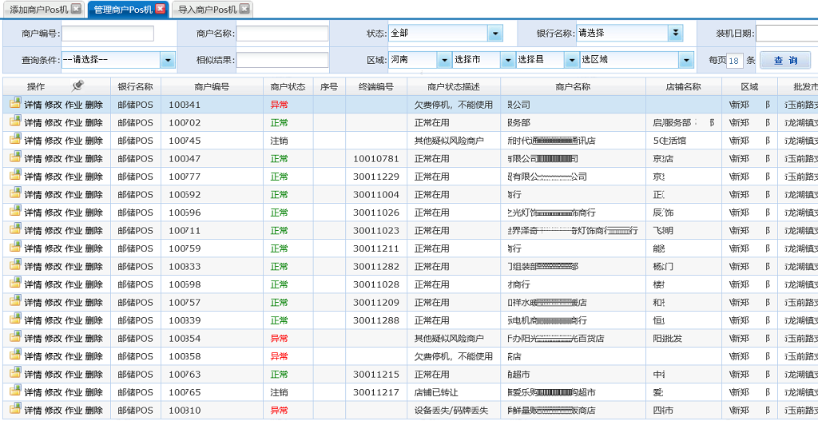The width and height of the screenshot is (818, 421).
Task: Open 详情 for terminal 30011004 row
Action: [x=32, y=195]
